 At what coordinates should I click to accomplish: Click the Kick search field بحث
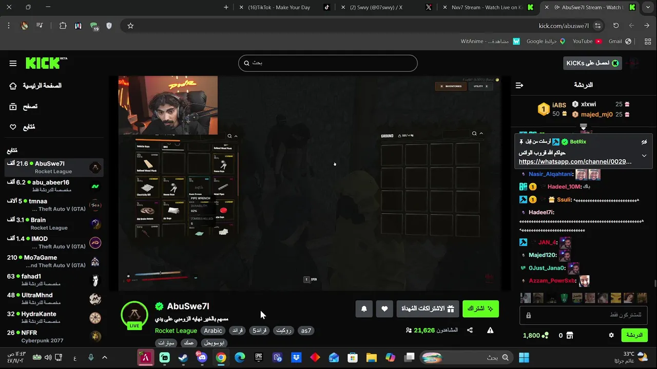click(x=327, y=63)
